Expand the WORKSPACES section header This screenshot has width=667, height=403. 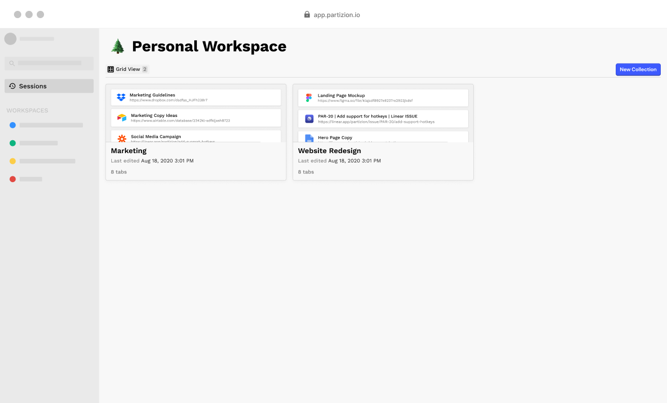click(27, 110)
